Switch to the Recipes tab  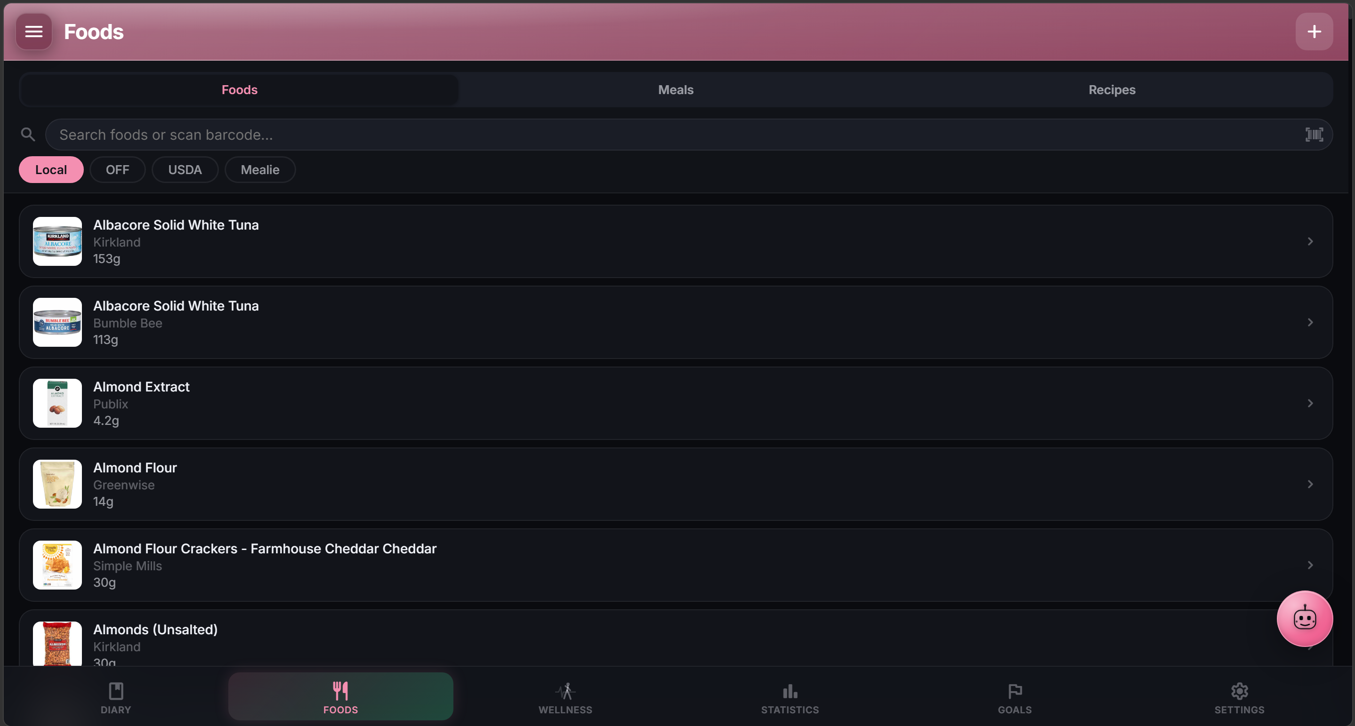point(1112,90)
